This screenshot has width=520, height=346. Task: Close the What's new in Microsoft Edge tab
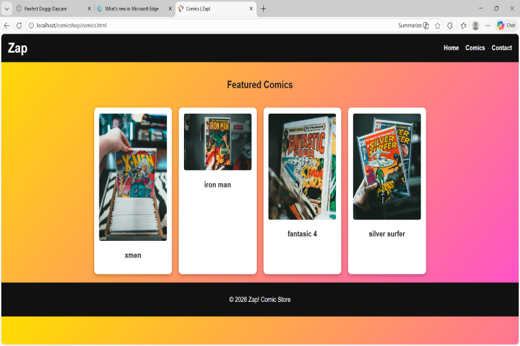[170, 9]
